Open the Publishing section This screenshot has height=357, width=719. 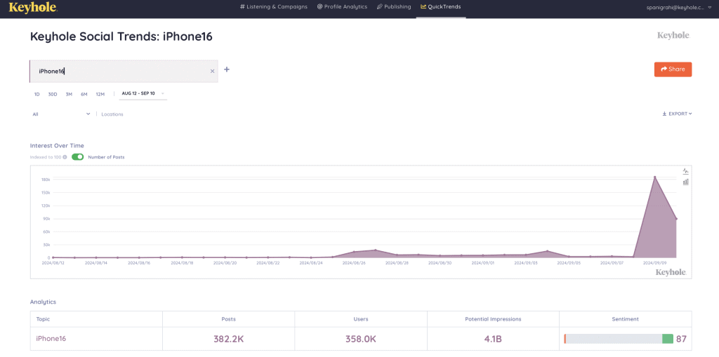[x=394, y=7]
